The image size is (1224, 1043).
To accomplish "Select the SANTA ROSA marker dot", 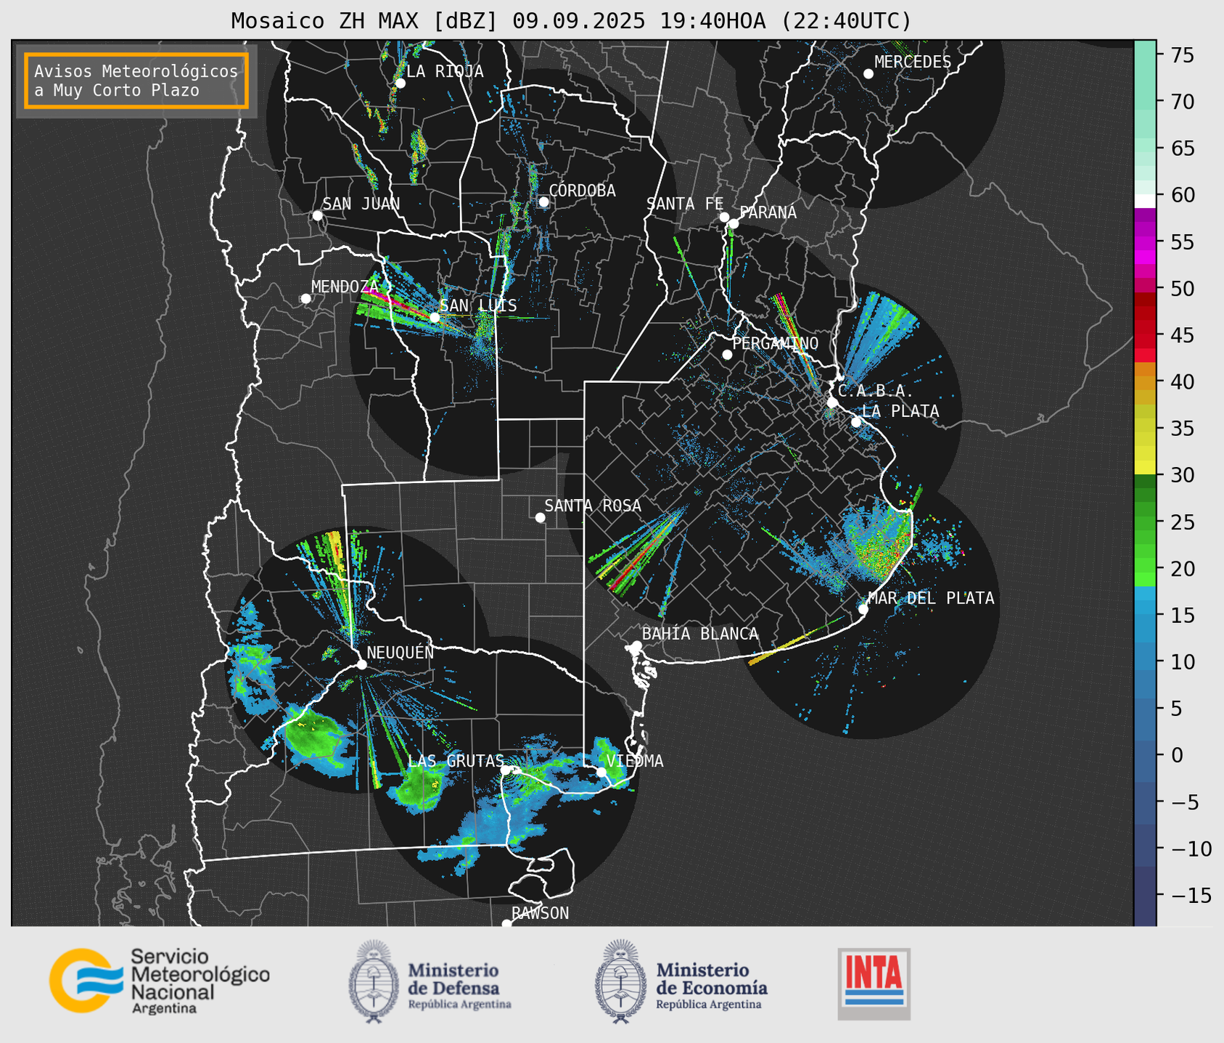I will click(x=540, y=517).
